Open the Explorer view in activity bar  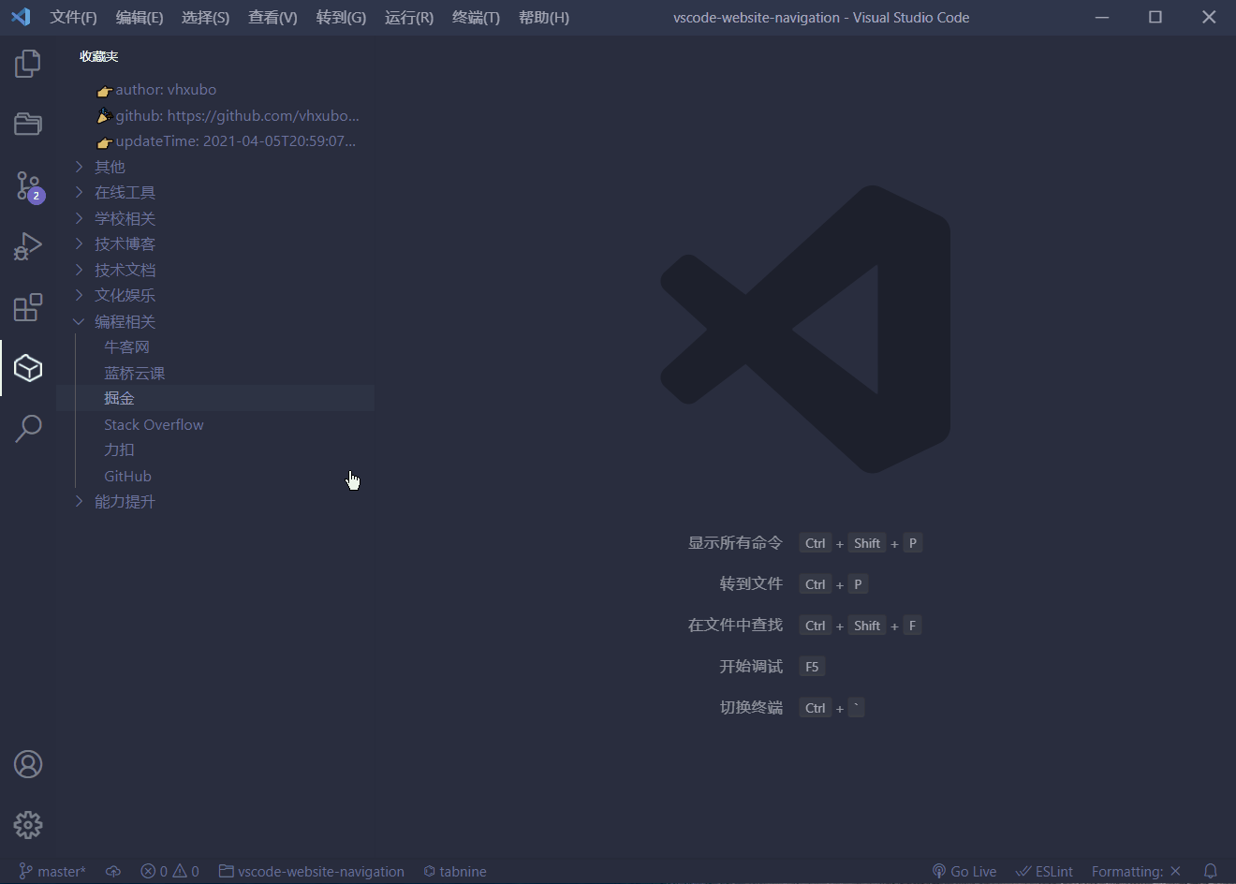(28, 64)
